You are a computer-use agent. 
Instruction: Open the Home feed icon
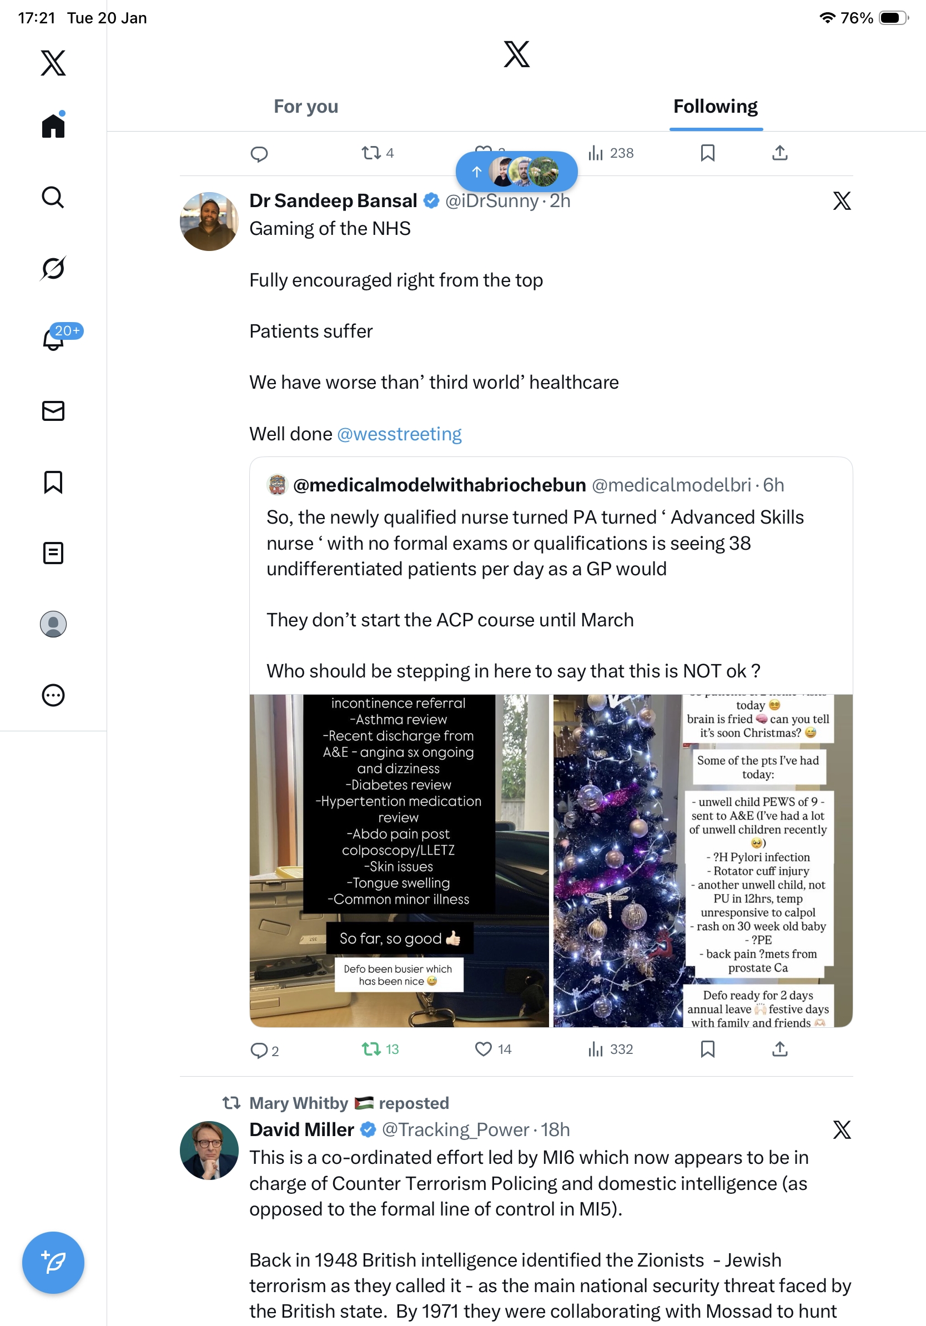click(53, 125)
